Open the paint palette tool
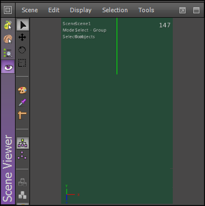205x206 pixels. pos(22,91)
